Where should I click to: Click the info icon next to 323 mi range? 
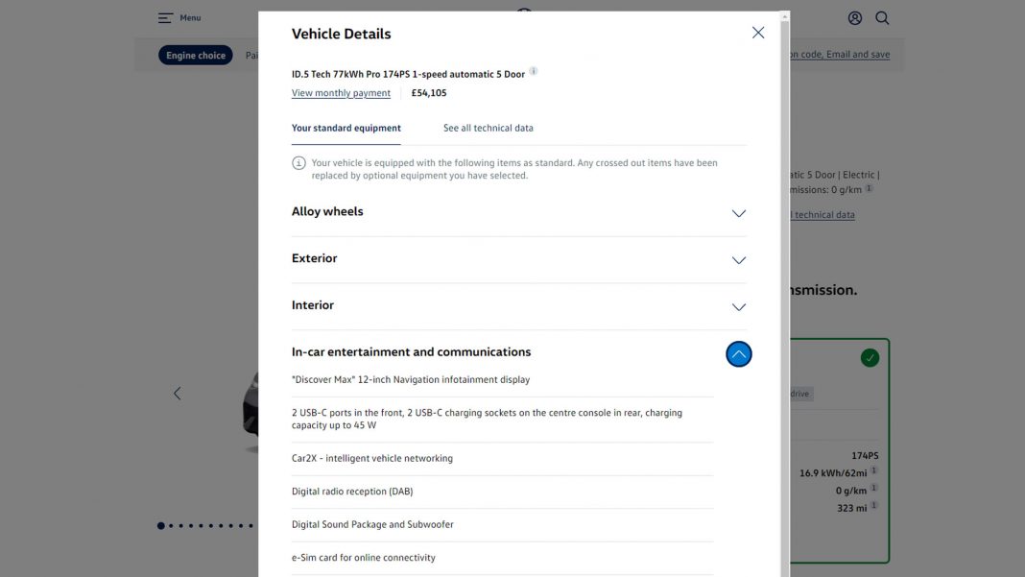point(872,503)
